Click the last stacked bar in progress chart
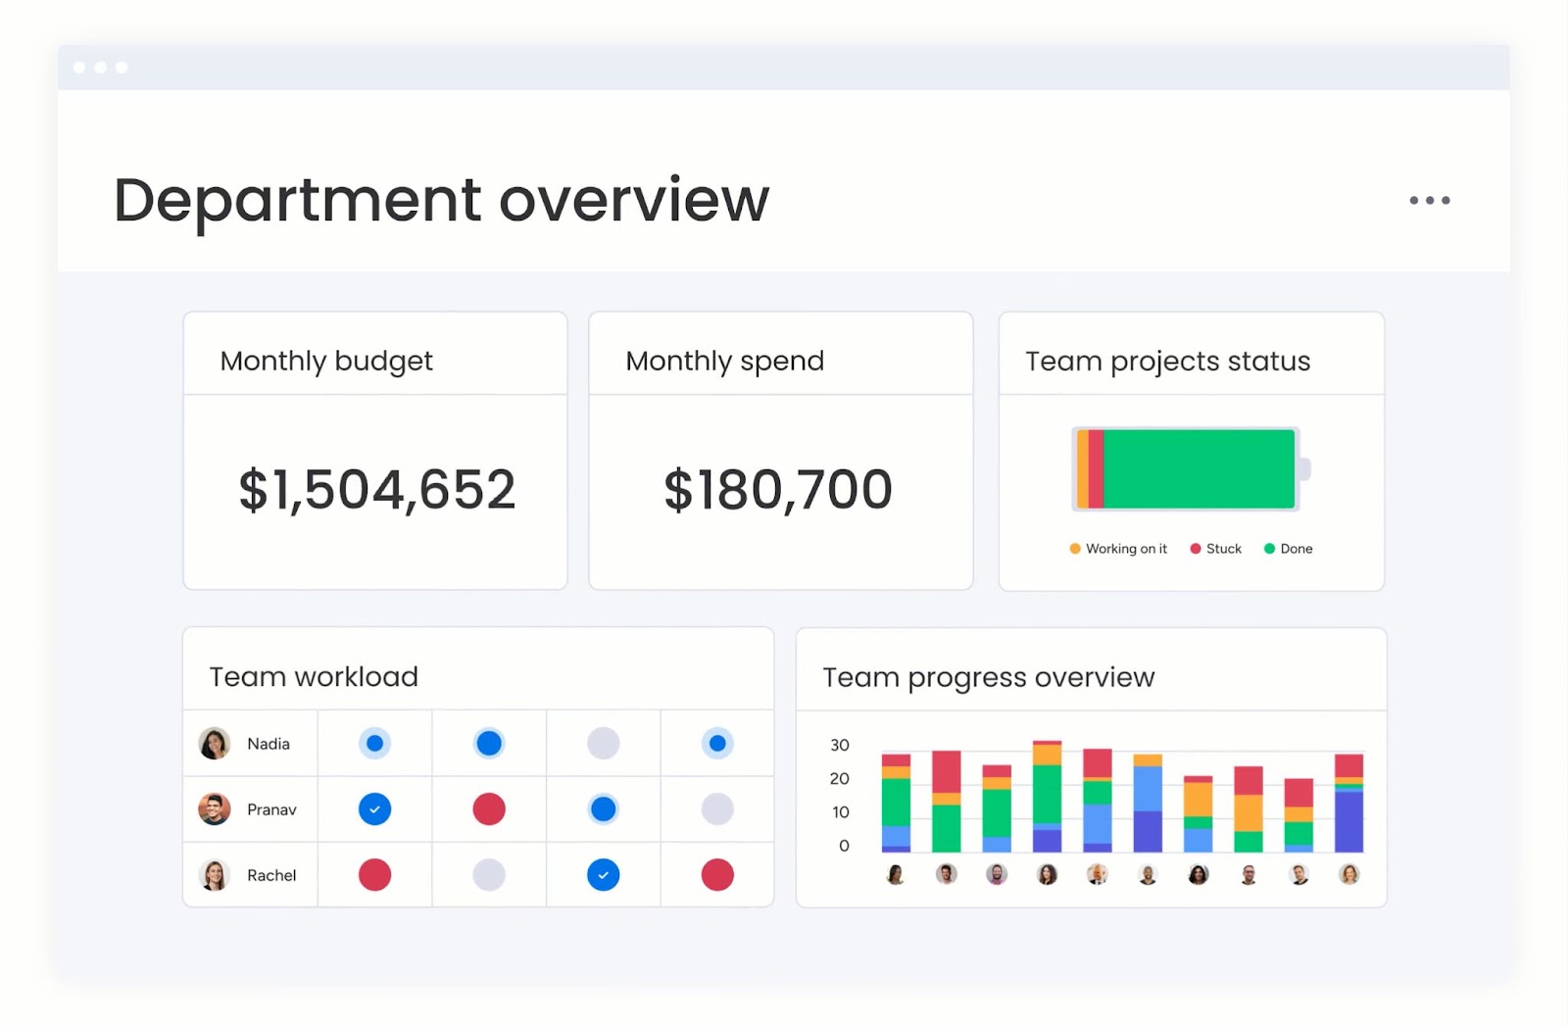This screenshot has width=1568, height=1026. coord(1349,804)
